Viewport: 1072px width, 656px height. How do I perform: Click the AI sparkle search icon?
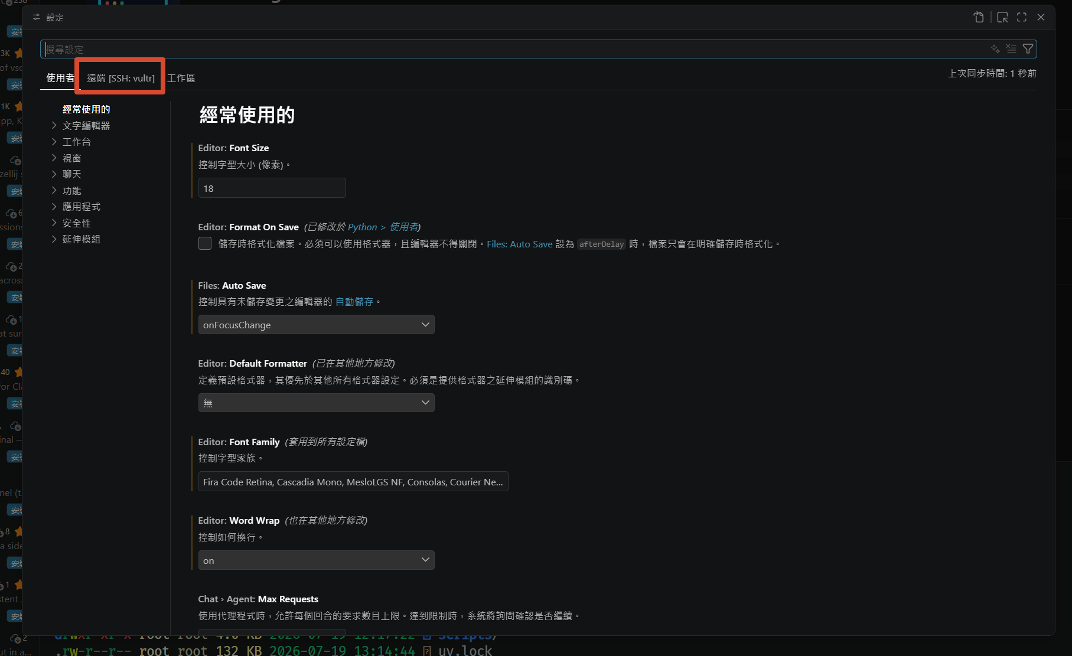[x=995, y=49]
